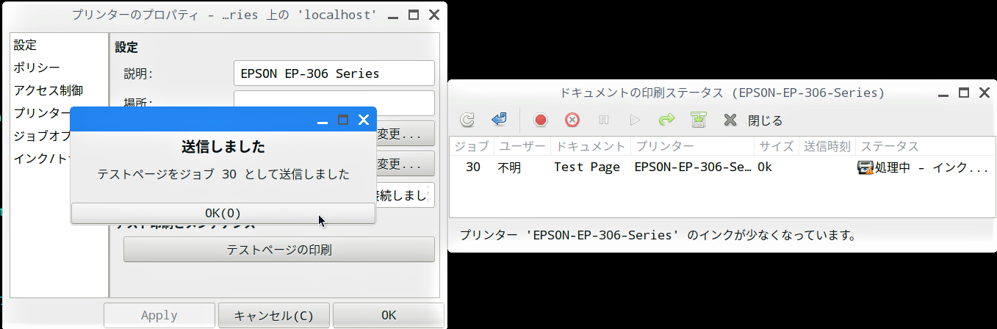Screen dimensions: 997x329
Task: Click OK(O) in the 送信しました dialog
Action: (x=223, y=213)
